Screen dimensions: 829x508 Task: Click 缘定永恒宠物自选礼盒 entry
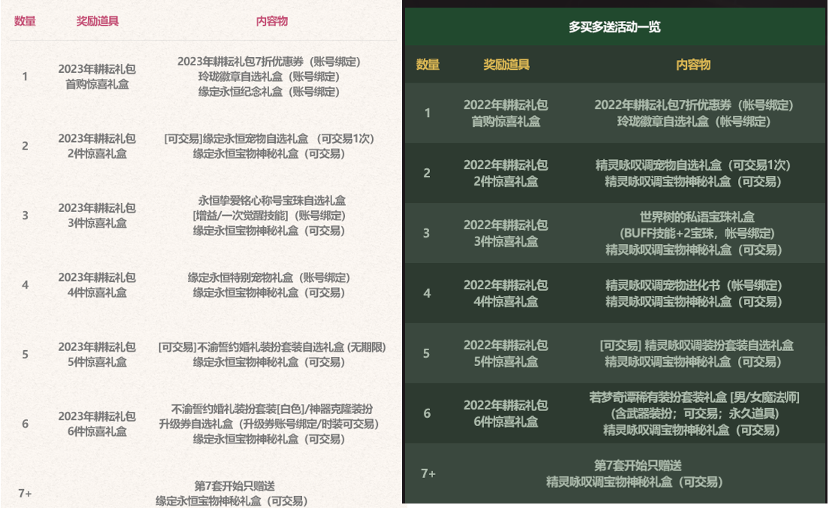point(269,138)
